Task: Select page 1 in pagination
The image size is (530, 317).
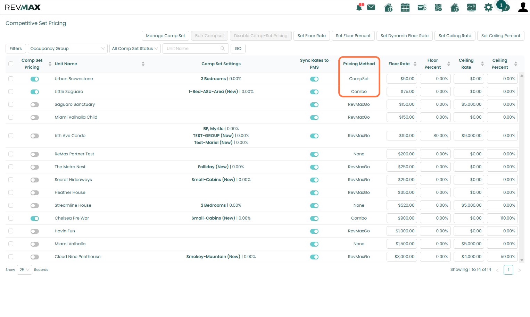Action: [x=508, y=270]
